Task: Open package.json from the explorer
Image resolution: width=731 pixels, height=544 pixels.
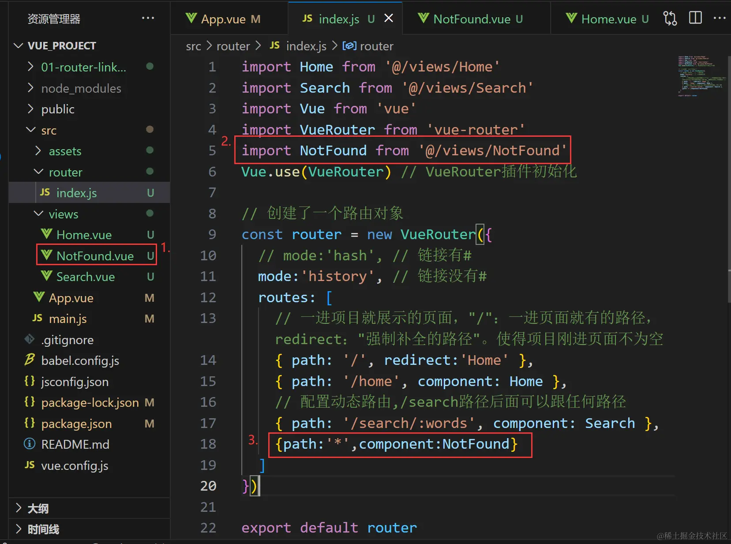Action: tap(89, 423)
